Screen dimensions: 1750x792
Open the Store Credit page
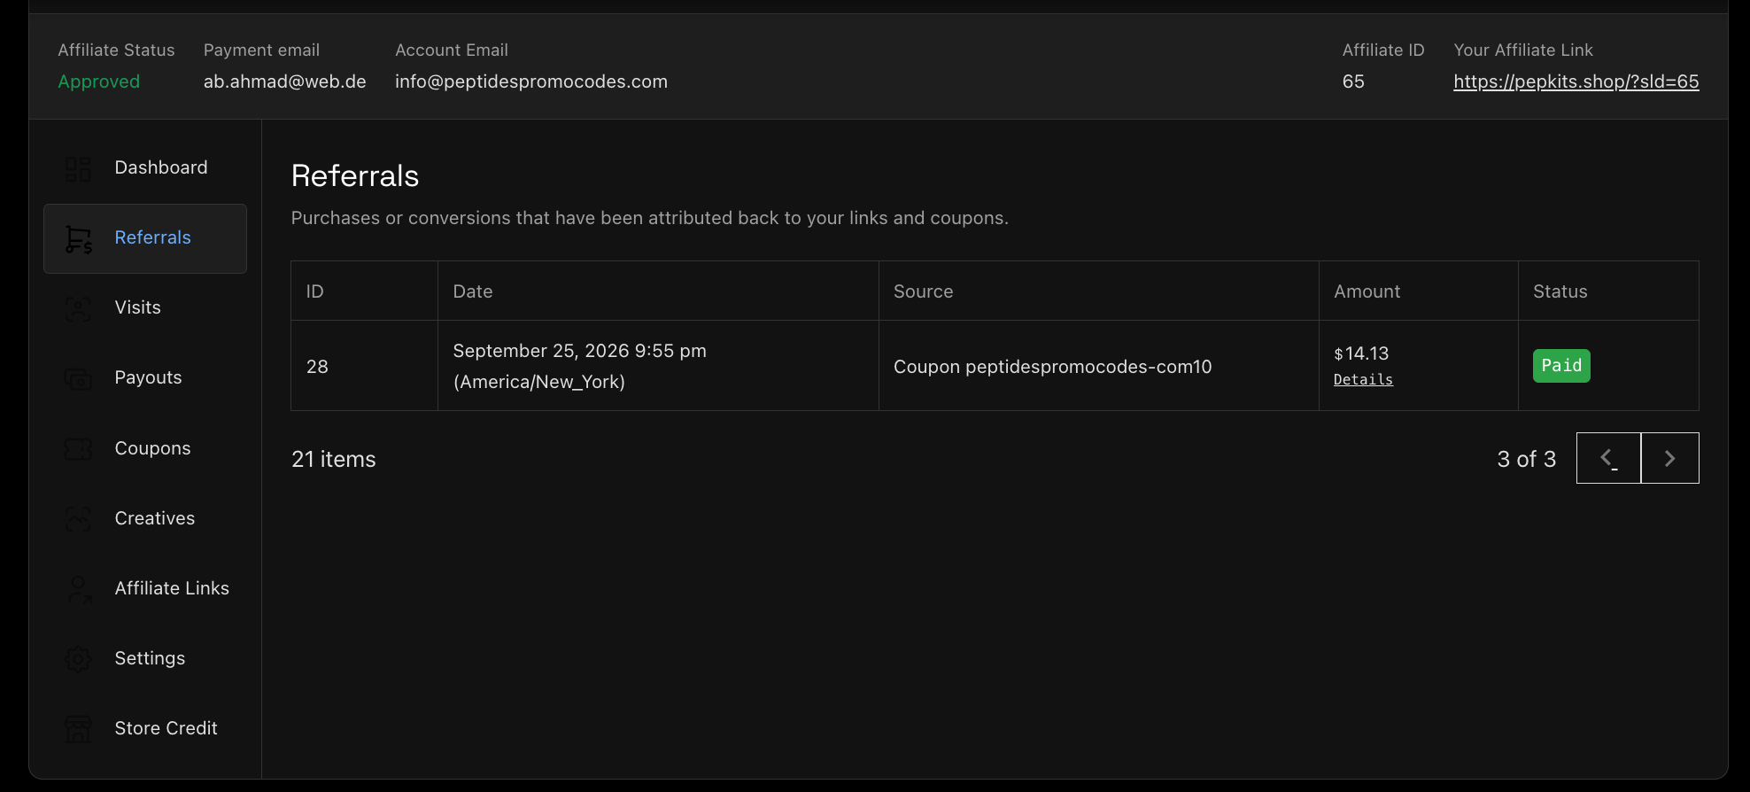coord(145,729)
